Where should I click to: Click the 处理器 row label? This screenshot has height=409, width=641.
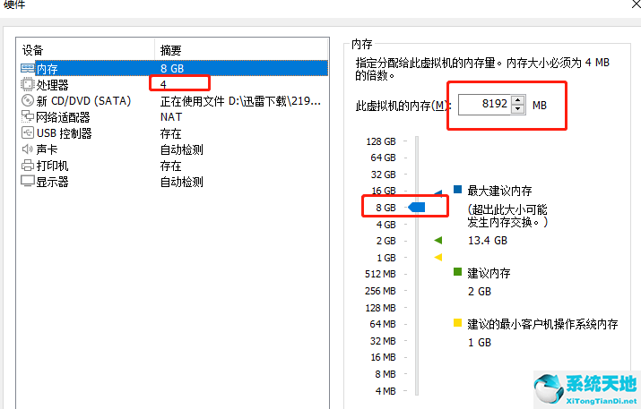point(52,85)
